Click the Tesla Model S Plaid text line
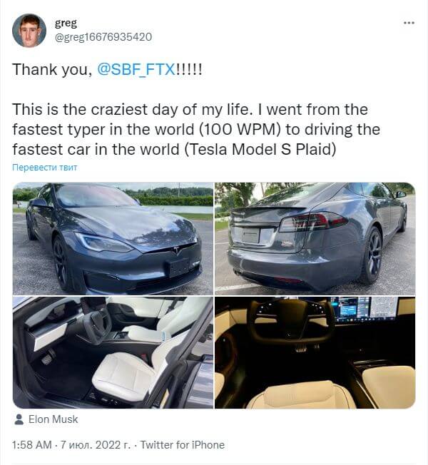 tap(174, 149)
